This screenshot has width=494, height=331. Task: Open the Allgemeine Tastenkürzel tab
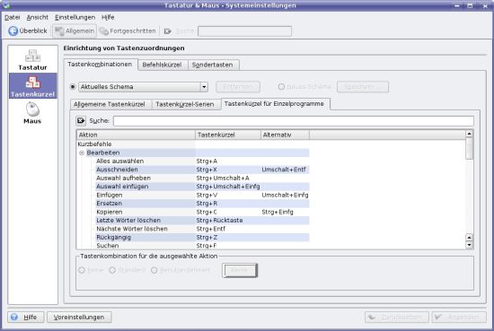coord(110,104)
